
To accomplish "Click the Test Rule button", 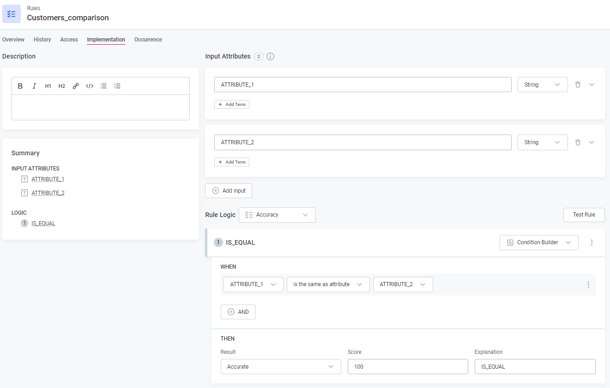I will (584, 215).
